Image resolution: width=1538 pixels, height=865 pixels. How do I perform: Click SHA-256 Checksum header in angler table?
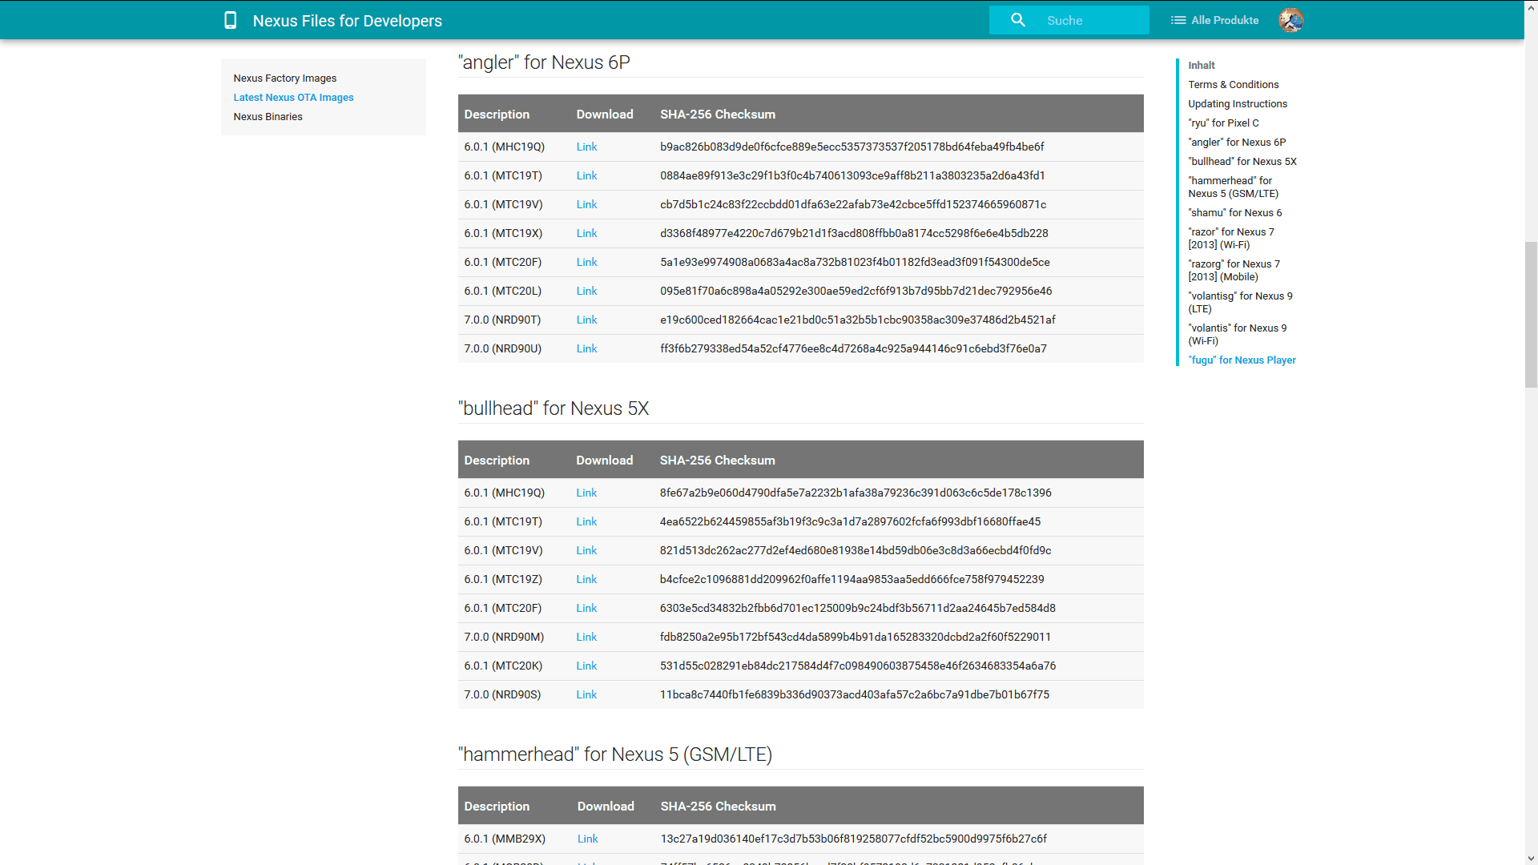pyautogui.click(x=717, y=114)
